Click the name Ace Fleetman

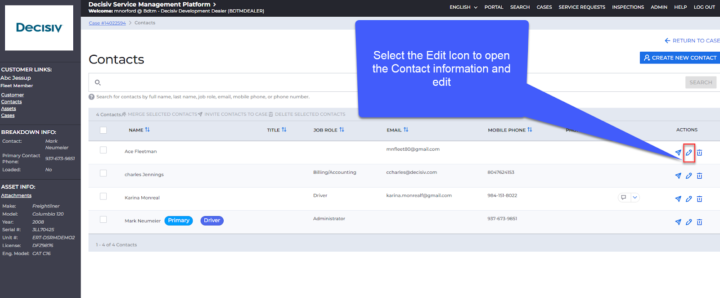[x=141, y=151]
